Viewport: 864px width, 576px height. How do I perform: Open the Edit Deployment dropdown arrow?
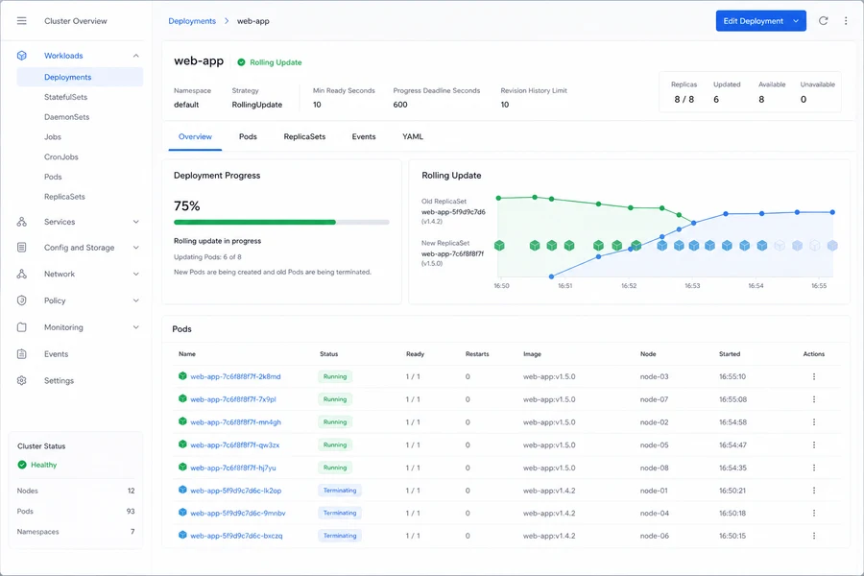(x=796, y=21)
